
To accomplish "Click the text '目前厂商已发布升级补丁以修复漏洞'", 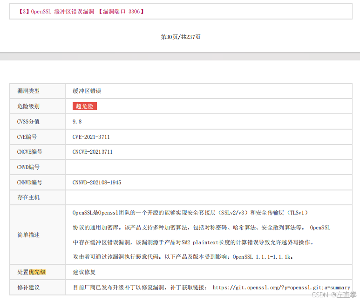I will [x=118, y=288].
